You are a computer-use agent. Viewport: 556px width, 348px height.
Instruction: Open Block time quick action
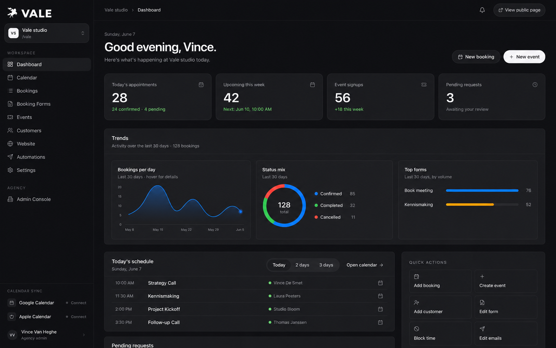tap(440, 334)
